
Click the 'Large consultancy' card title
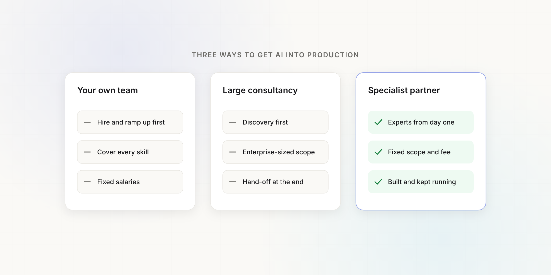[260, 91]
